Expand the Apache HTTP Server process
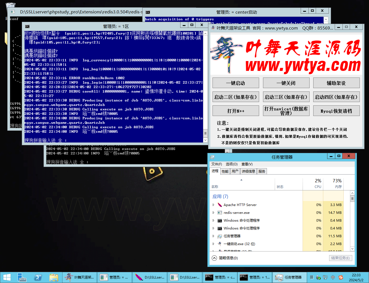 [x=214, y=205]
